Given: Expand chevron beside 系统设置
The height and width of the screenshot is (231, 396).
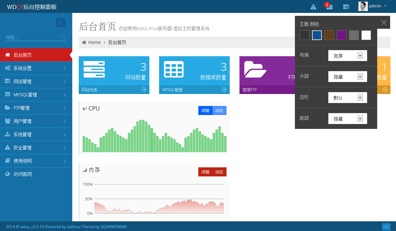Looking at the screenshot, I should click(x=65, y=68).
